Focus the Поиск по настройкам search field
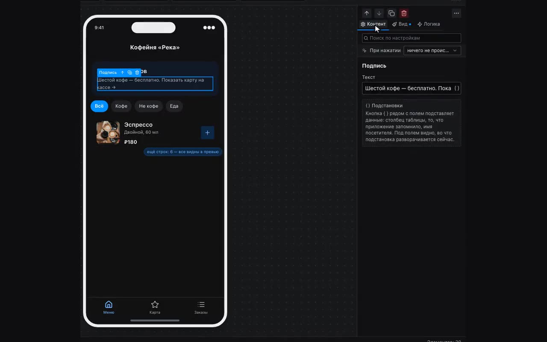 tap(412, 38)
